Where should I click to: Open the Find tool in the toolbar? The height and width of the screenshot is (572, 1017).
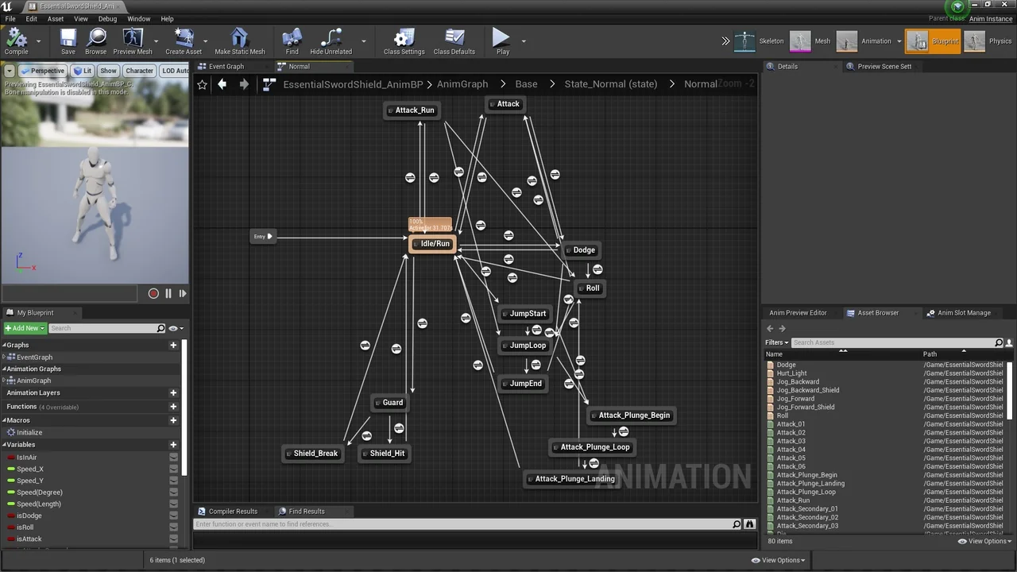292,41
